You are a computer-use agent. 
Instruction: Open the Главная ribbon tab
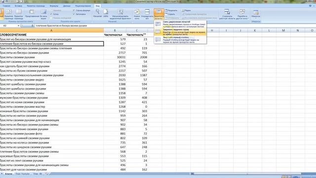coord(6,6)
